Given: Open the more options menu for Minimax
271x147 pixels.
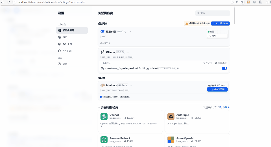Looking at the screenshot, I should click(131, 85).
